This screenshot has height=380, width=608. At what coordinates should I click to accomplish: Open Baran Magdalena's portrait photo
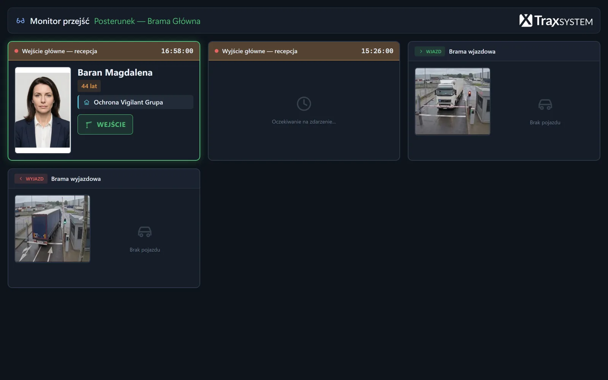43,110
